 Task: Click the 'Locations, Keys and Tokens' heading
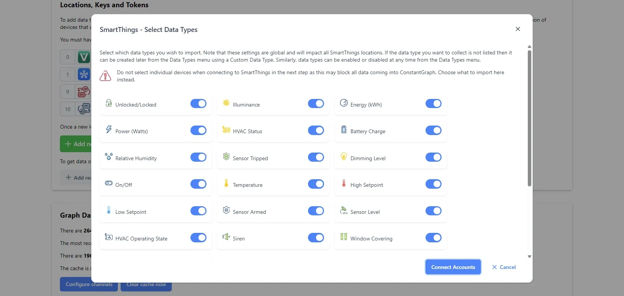tap(104, 5)
